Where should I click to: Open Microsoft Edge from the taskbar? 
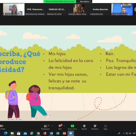click(x=6, y=133)
